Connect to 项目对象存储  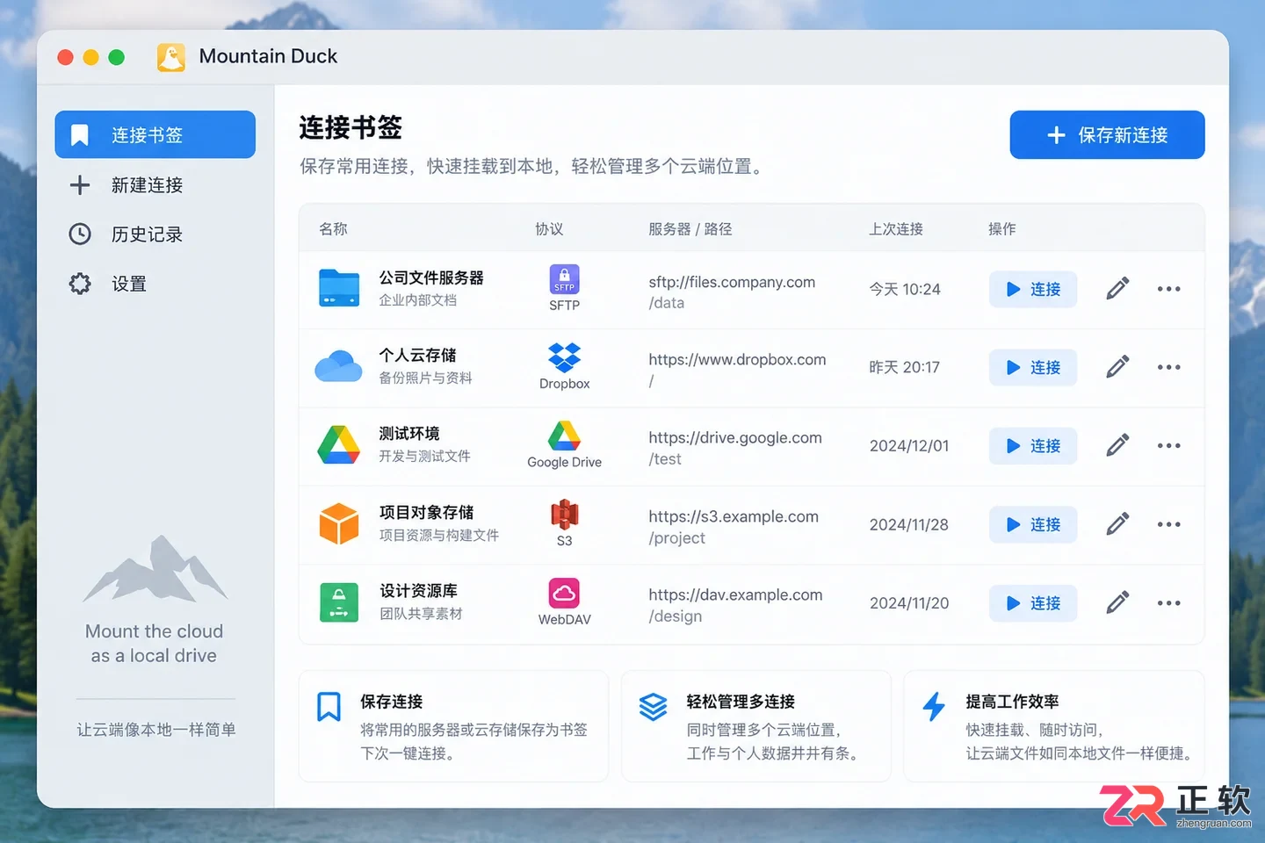pyautogui.click(x=1033, y=524)
